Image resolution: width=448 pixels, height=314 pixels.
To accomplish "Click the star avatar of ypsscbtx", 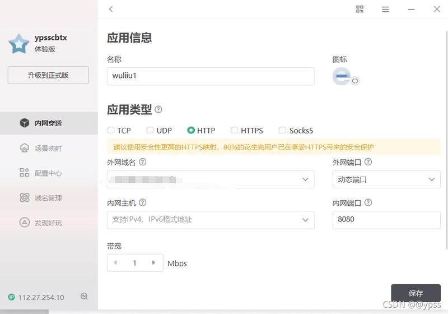I will pos(19,44).
